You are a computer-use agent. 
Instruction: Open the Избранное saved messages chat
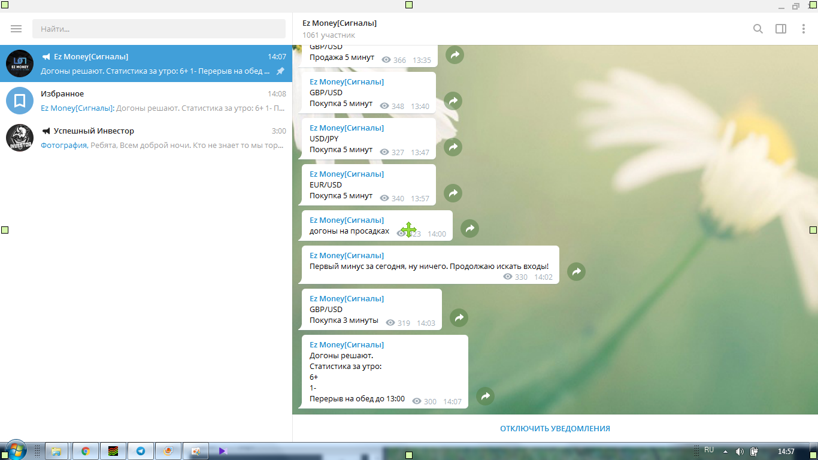(146, 101)
